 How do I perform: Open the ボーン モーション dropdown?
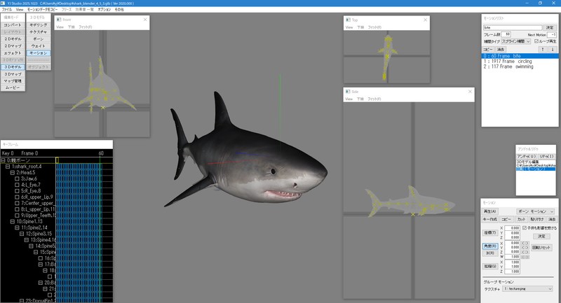536,211
